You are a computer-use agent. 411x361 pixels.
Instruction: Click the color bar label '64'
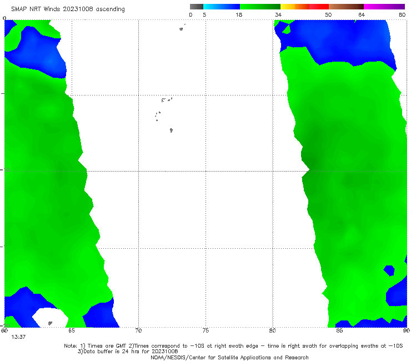tap(362, 14)
